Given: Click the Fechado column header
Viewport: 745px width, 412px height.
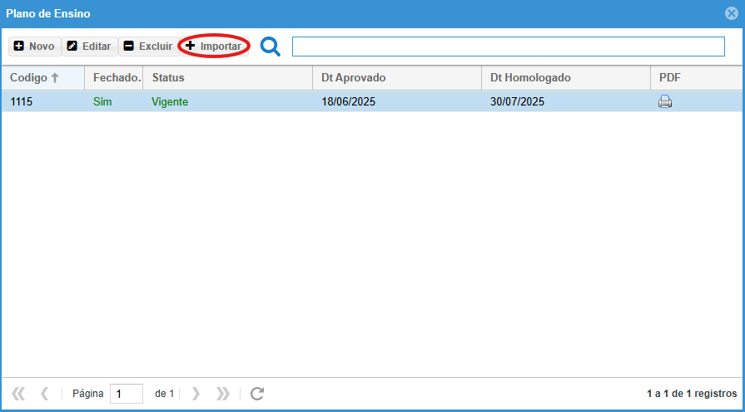Looking at the screenshot, I should coord(114,78).
